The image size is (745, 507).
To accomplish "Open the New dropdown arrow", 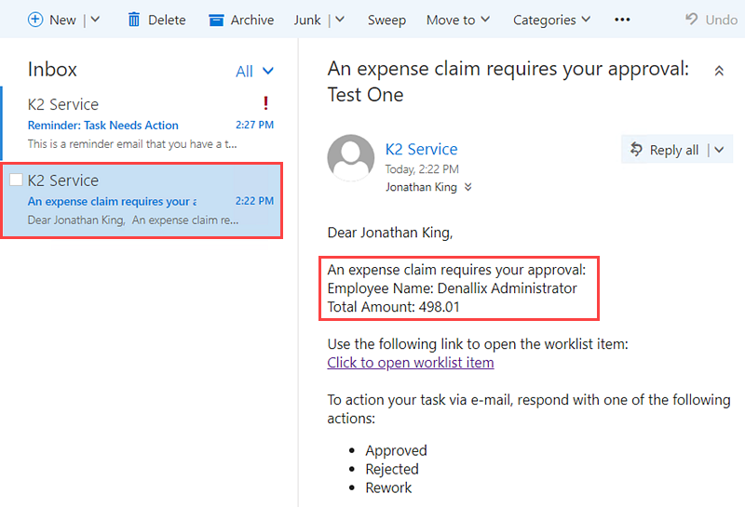I will 95,20.
